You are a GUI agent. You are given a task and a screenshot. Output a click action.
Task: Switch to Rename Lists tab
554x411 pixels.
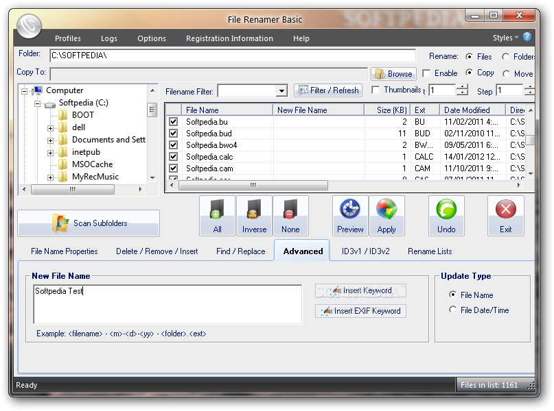[x=430, y=251]
